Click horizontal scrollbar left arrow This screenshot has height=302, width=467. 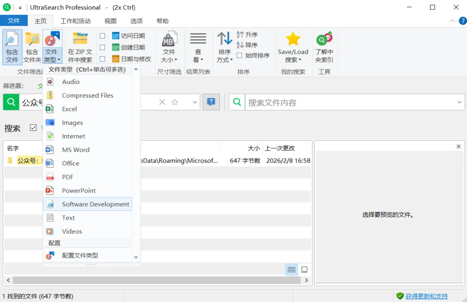pos(8,280)
